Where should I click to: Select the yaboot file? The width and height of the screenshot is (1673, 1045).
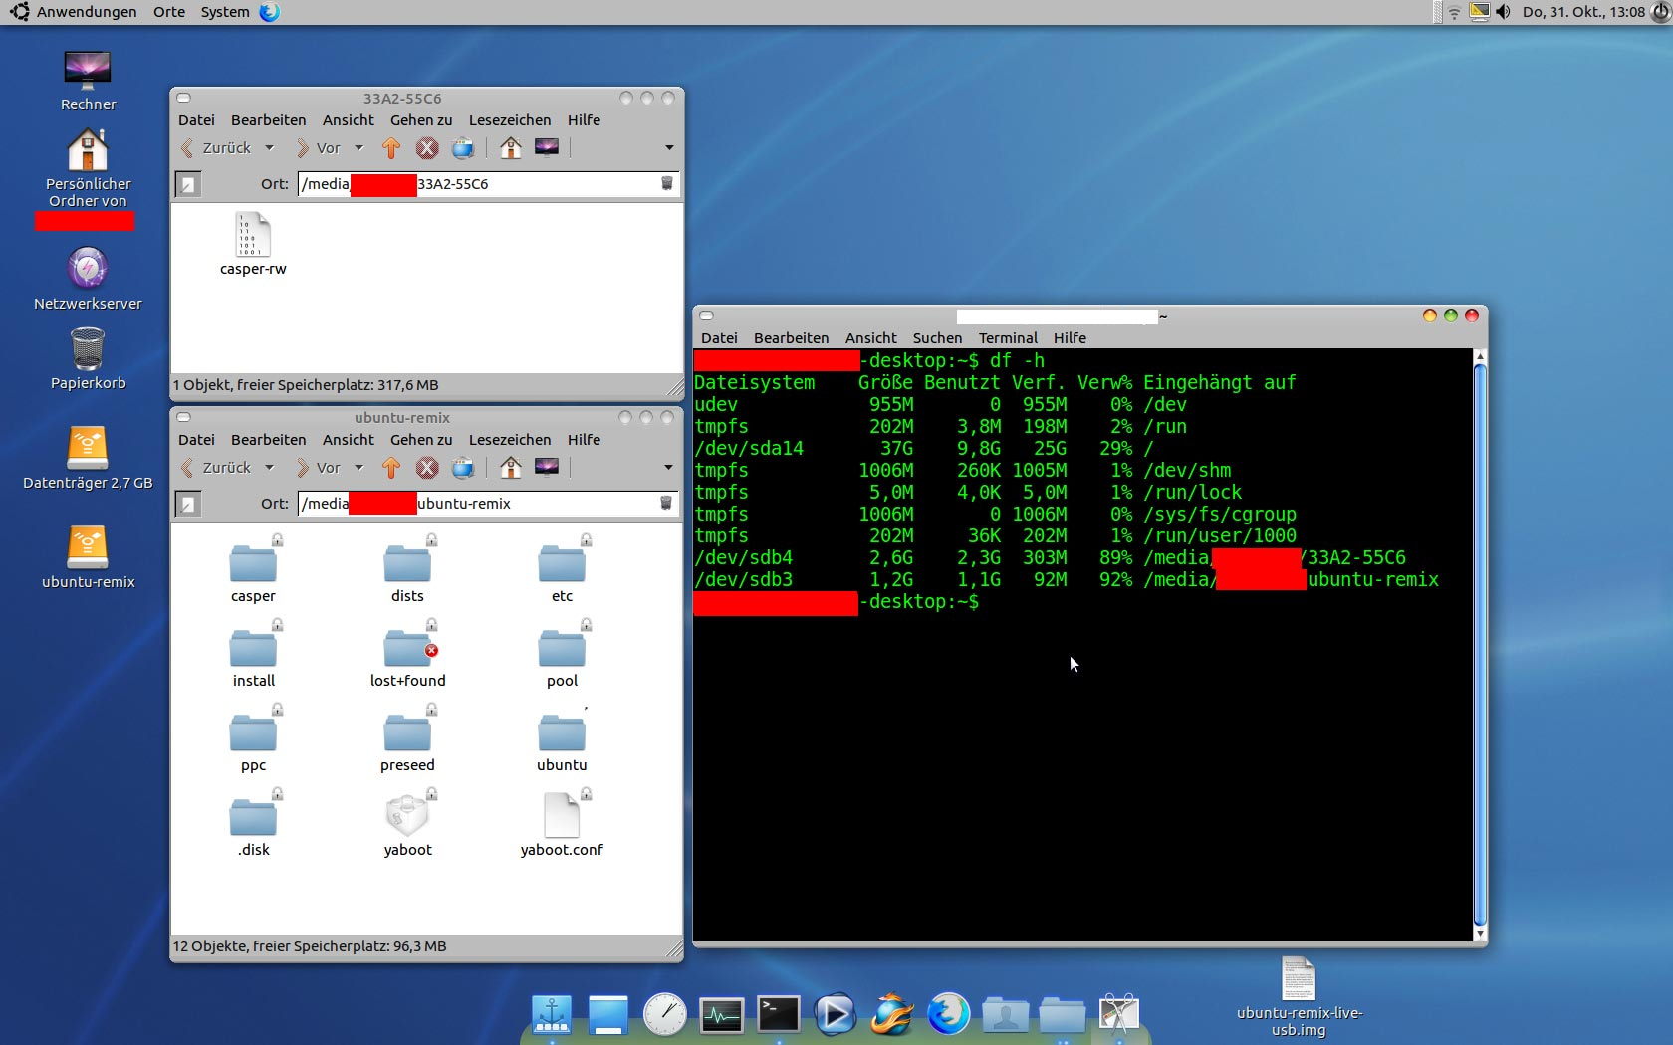click(407, 823)
